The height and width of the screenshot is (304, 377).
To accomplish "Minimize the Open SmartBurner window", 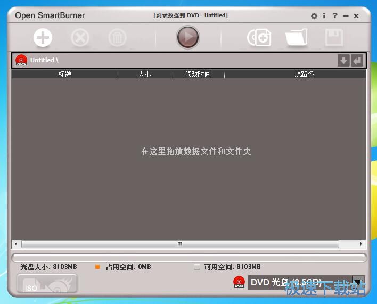I will (x=346, y=16).
